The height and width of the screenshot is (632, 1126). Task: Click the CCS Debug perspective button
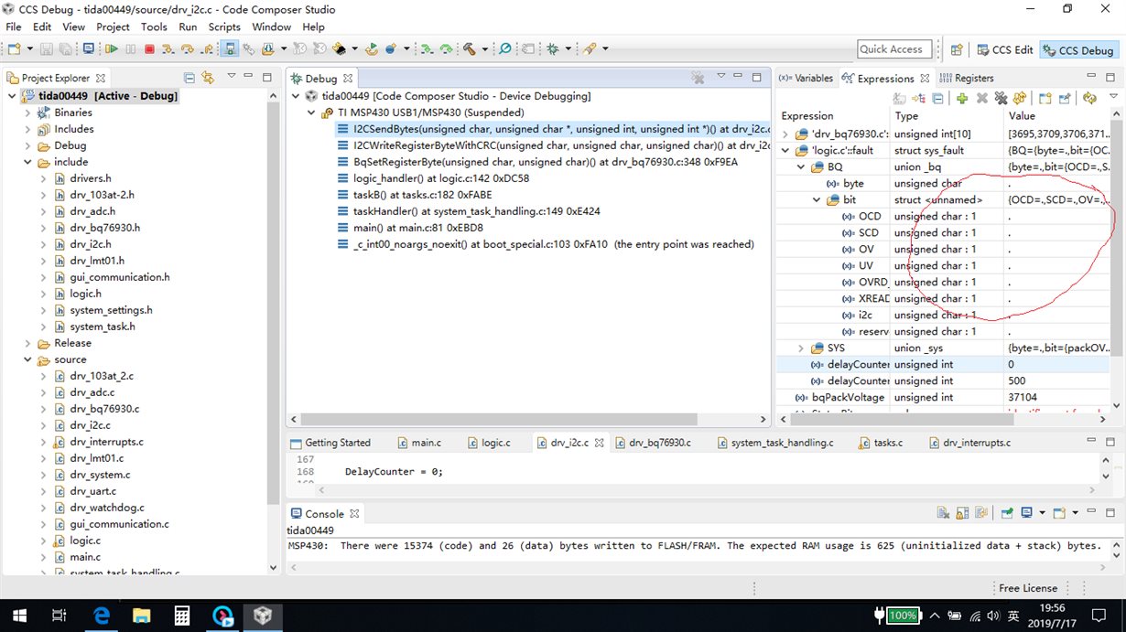[1077, 49]
